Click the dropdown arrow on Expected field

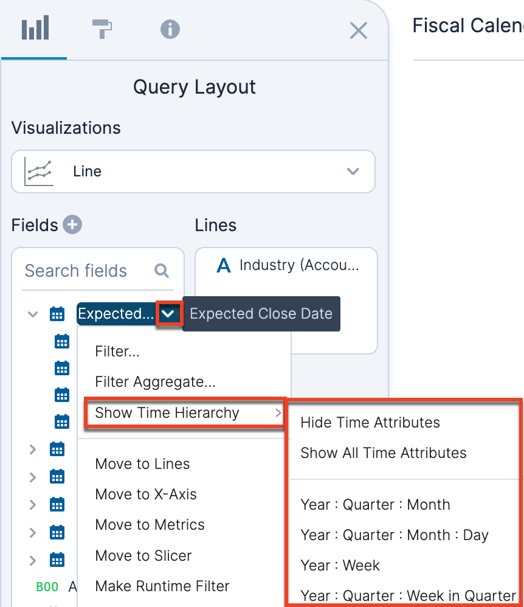pyautogui.click(x=170, y=314)
